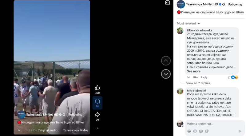This screenshot has width=246, height=136.
Task: Share the reel using arrow icon
Action: [97, 115]
